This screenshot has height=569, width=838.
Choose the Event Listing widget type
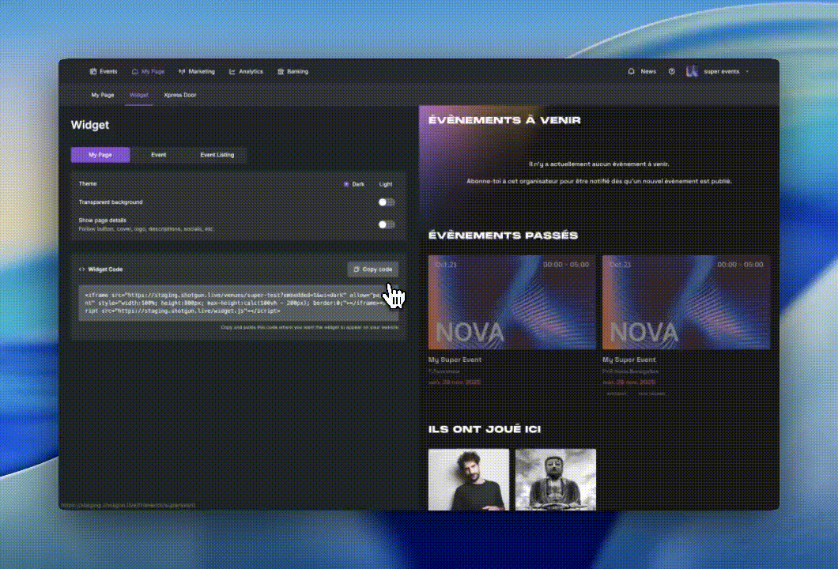pos(217,155)
